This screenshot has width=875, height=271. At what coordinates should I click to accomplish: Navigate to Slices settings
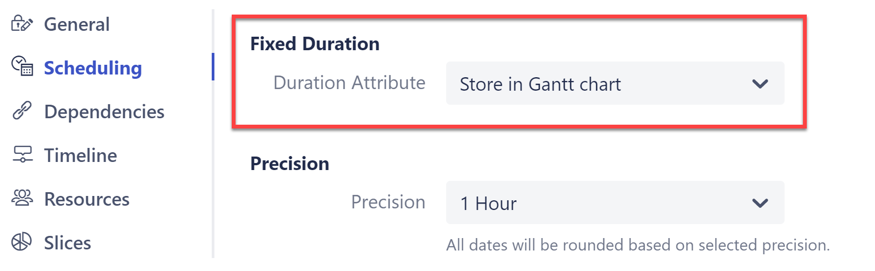(67, 243)
